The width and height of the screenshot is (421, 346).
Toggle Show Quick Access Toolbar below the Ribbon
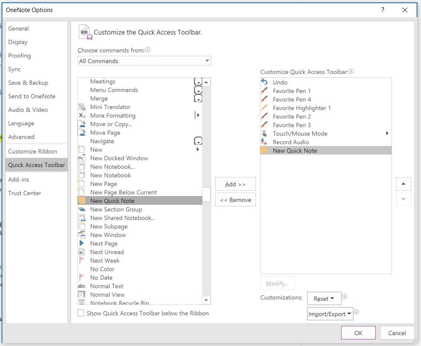pos(81,313)
